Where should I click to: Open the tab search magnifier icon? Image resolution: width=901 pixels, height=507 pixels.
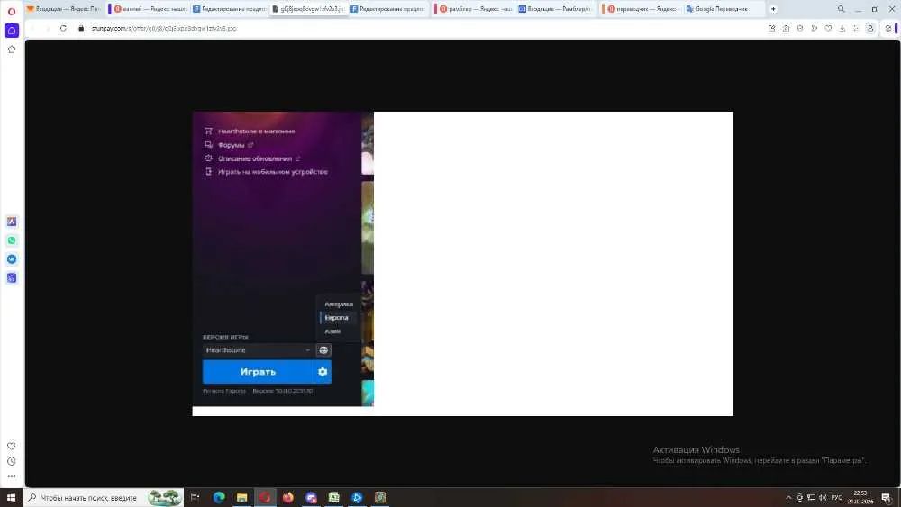[842, 9]
